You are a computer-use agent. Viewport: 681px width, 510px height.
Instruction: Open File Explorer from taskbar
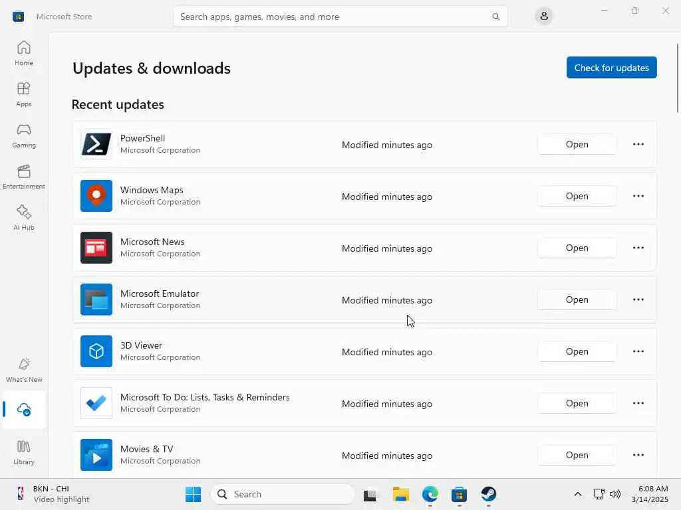tap(400, 494)
